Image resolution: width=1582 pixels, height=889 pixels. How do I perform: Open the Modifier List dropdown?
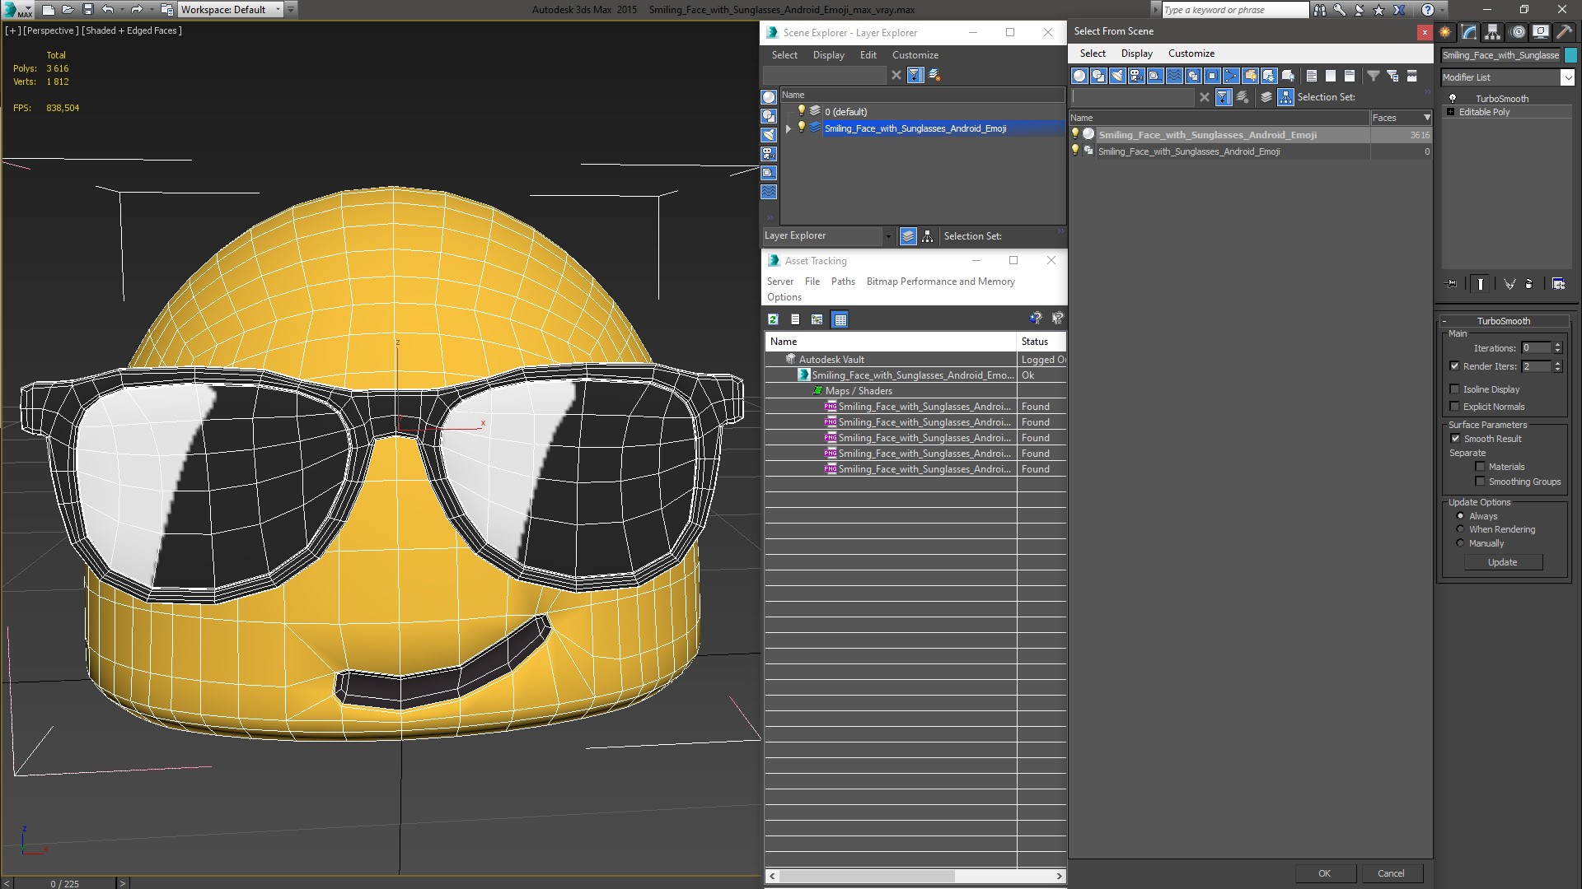(x=1566, y=77)
